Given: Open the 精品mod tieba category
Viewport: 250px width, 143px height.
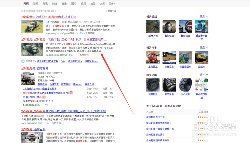Looking at the screenshot, I should 78,84.
